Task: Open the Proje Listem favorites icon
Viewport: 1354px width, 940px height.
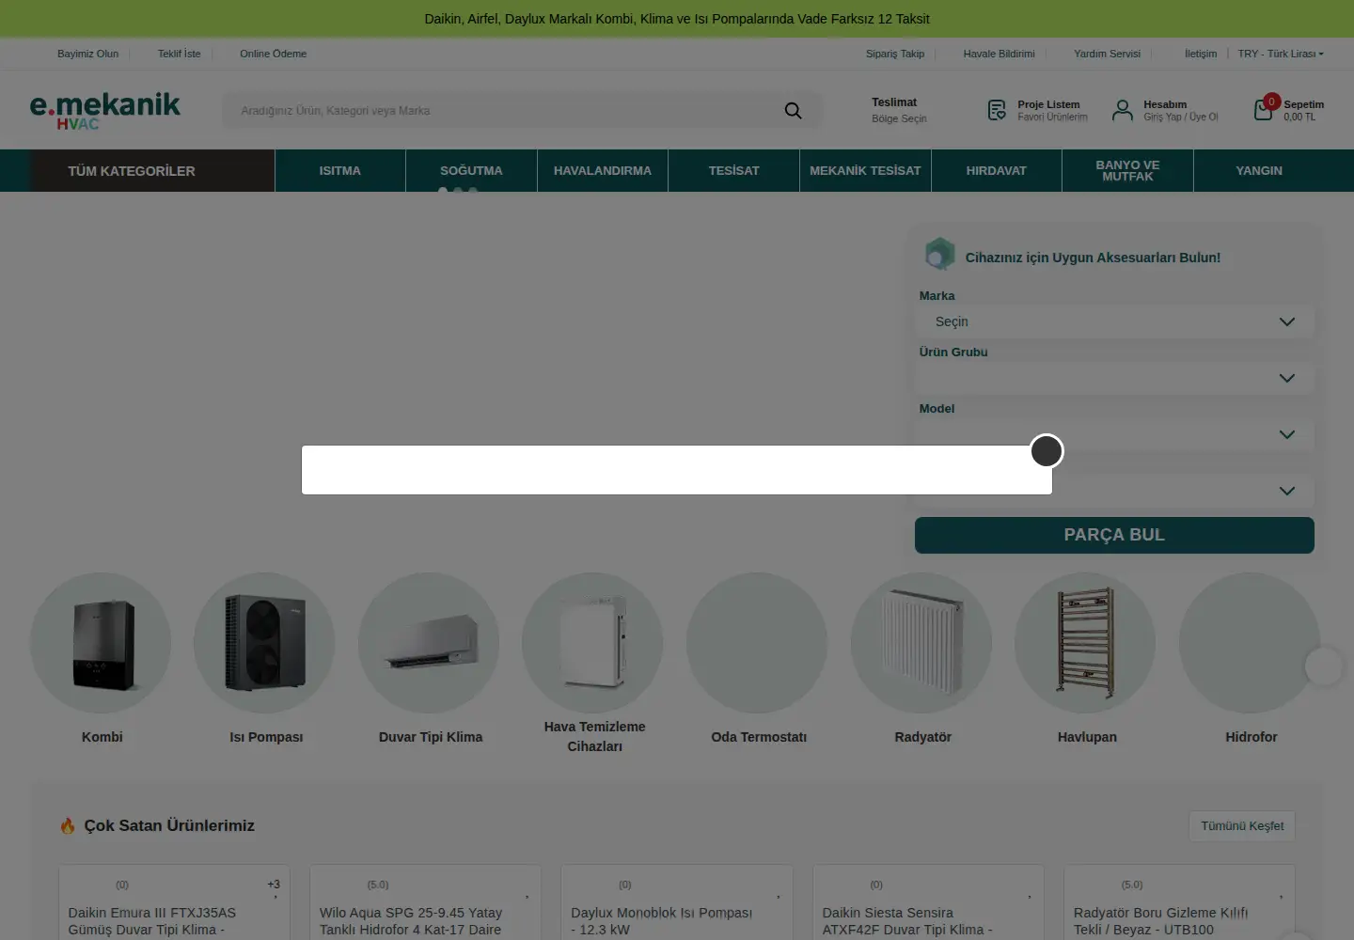Action: point(997,111)
